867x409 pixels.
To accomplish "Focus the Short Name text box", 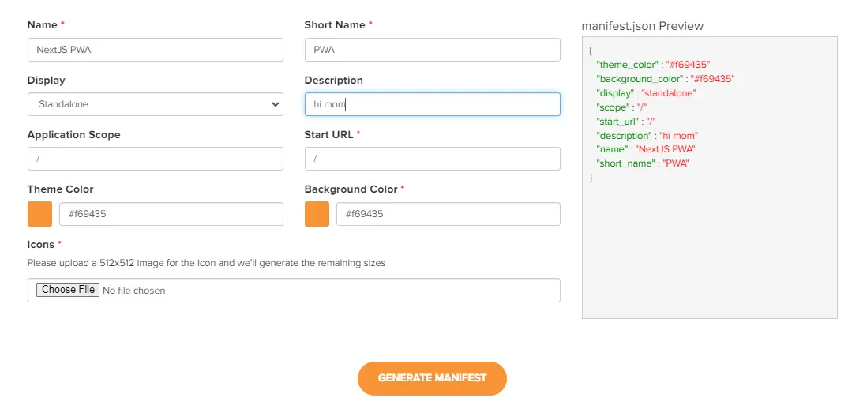I will tap(432, 50).
